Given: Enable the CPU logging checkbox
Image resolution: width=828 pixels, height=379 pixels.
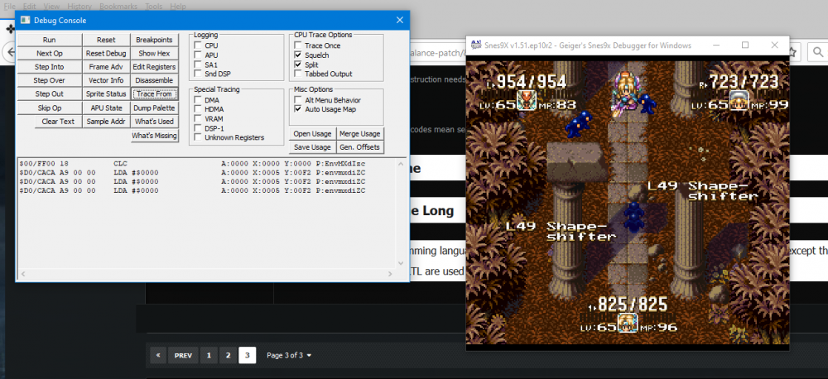Looking at the screenshot, I should pos(198,46).
